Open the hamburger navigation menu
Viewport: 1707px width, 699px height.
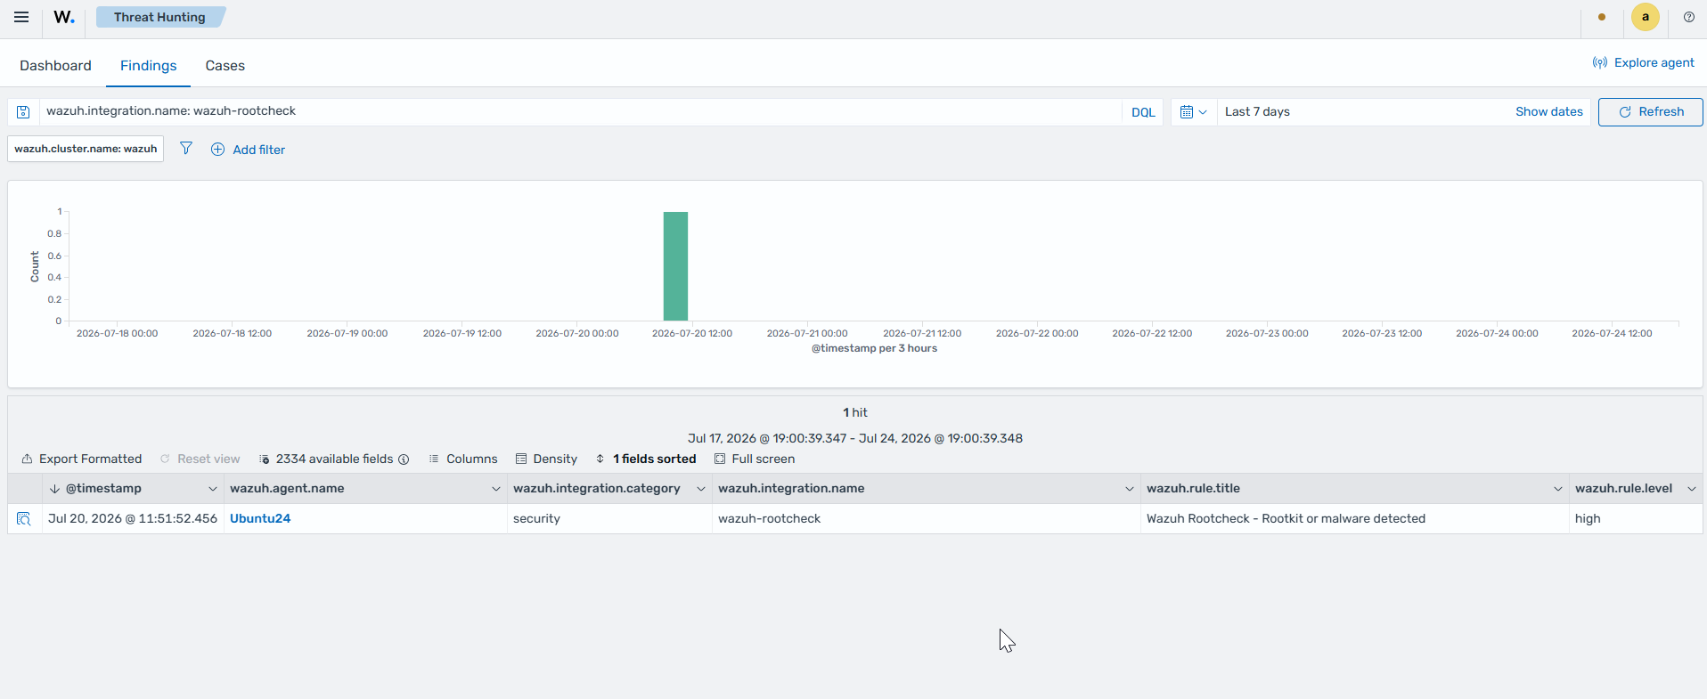click(21, 17)
